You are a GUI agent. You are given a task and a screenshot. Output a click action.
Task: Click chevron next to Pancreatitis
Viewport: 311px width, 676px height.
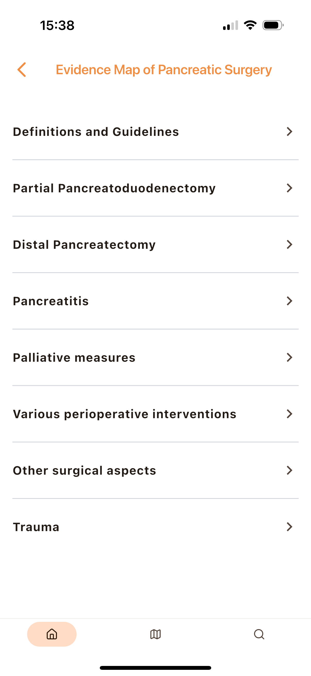point(289,301)
